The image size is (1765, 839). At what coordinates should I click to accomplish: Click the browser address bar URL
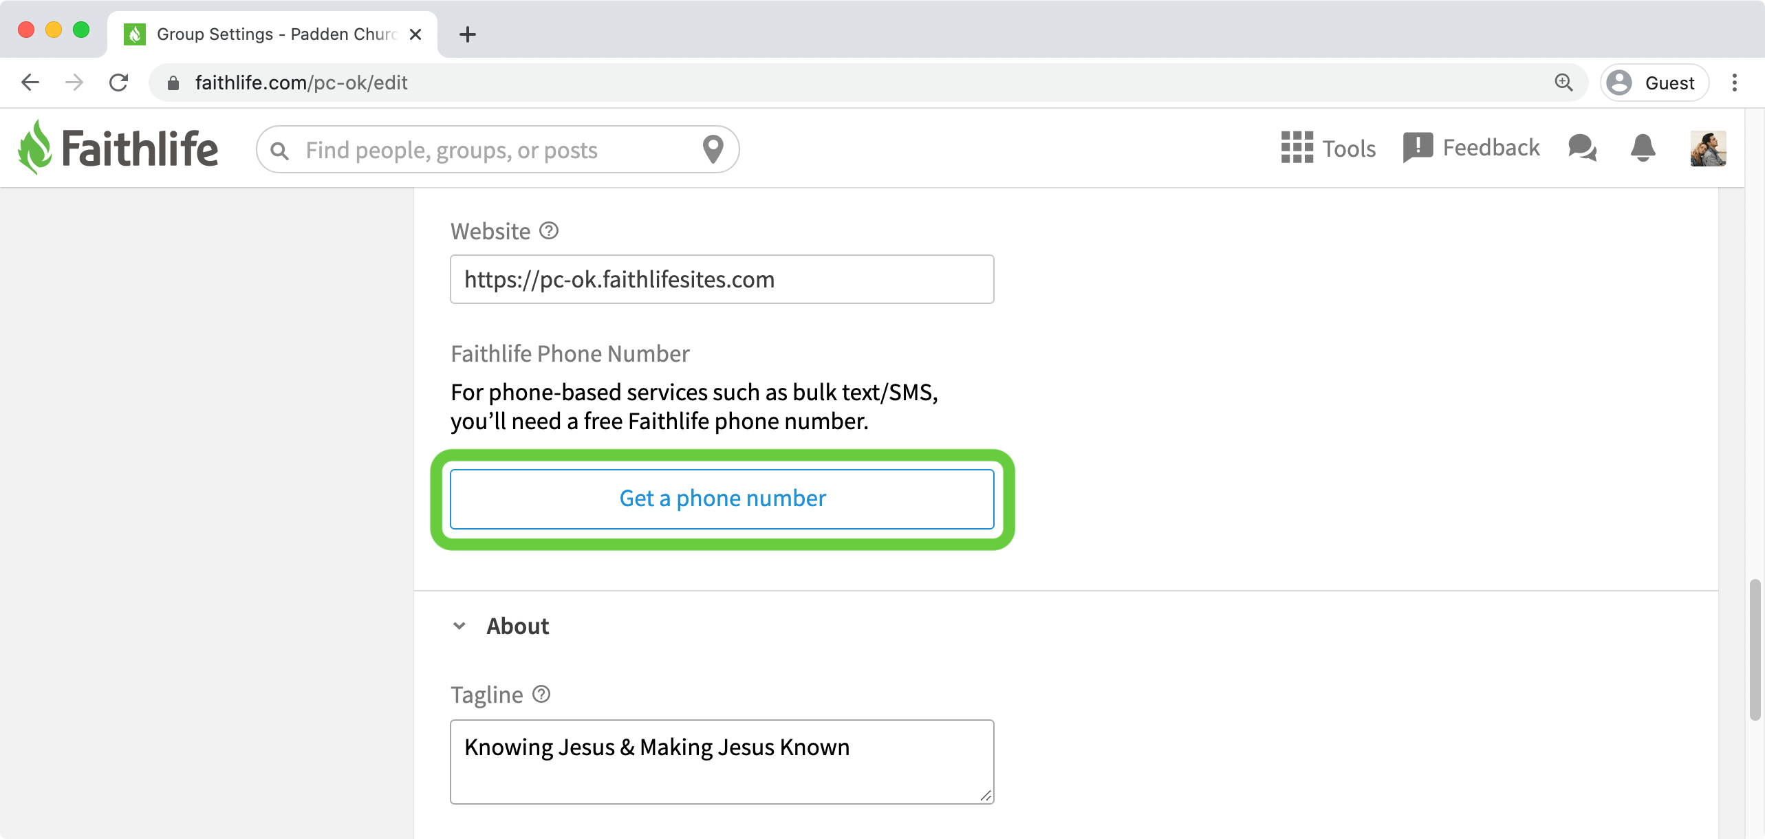pos(301,83)
